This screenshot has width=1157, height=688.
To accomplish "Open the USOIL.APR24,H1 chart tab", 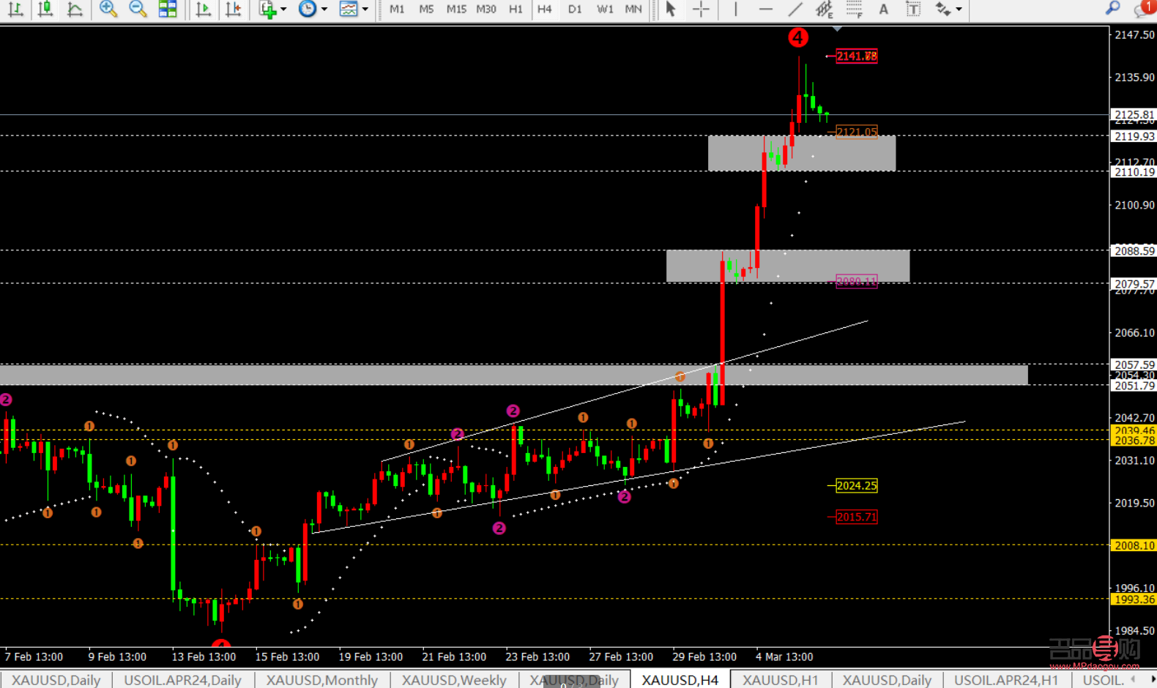I will pyautogui.click(x=1006, y=680).
